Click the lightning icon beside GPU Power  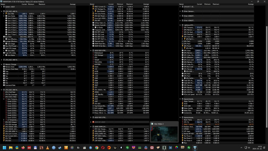click(x=183, y=46)
